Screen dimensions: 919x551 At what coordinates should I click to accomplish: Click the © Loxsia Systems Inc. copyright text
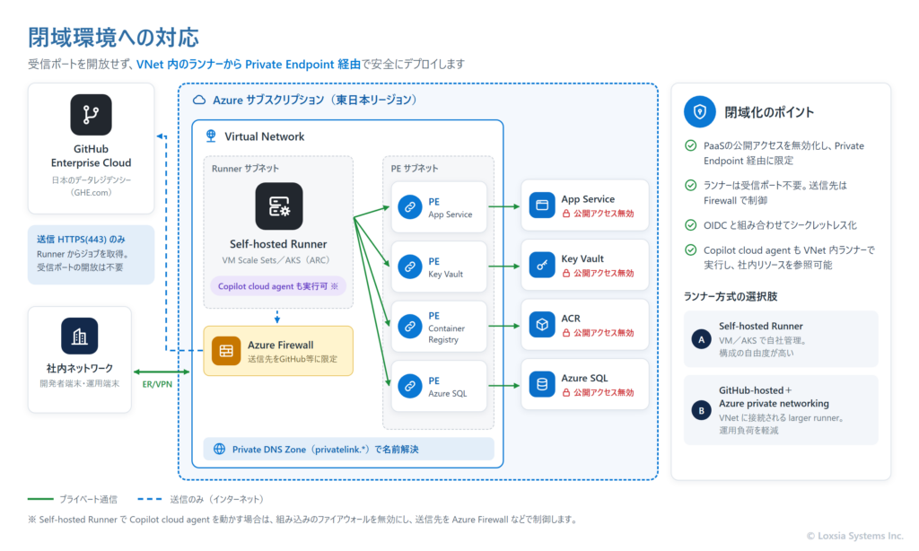855,536
